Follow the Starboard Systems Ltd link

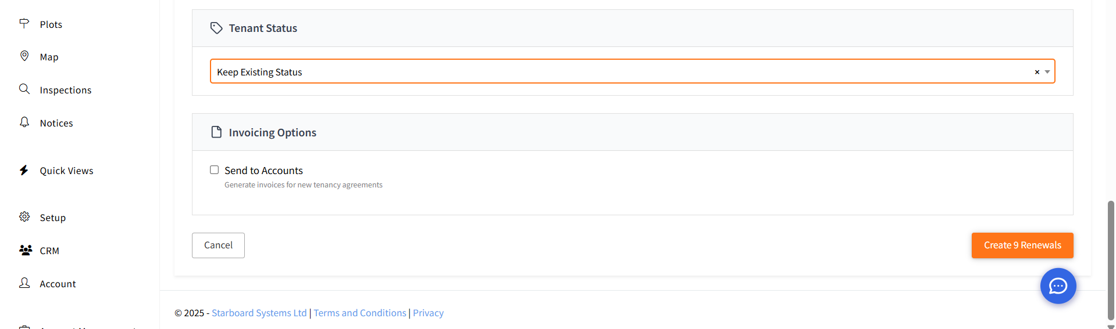259,313
